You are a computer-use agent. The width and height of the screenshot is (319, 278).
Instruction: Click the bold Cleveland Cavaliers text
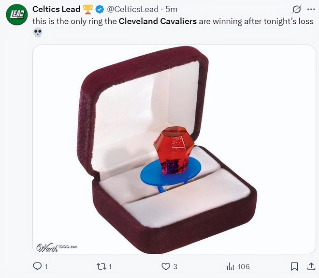click(x=158, y=21)
